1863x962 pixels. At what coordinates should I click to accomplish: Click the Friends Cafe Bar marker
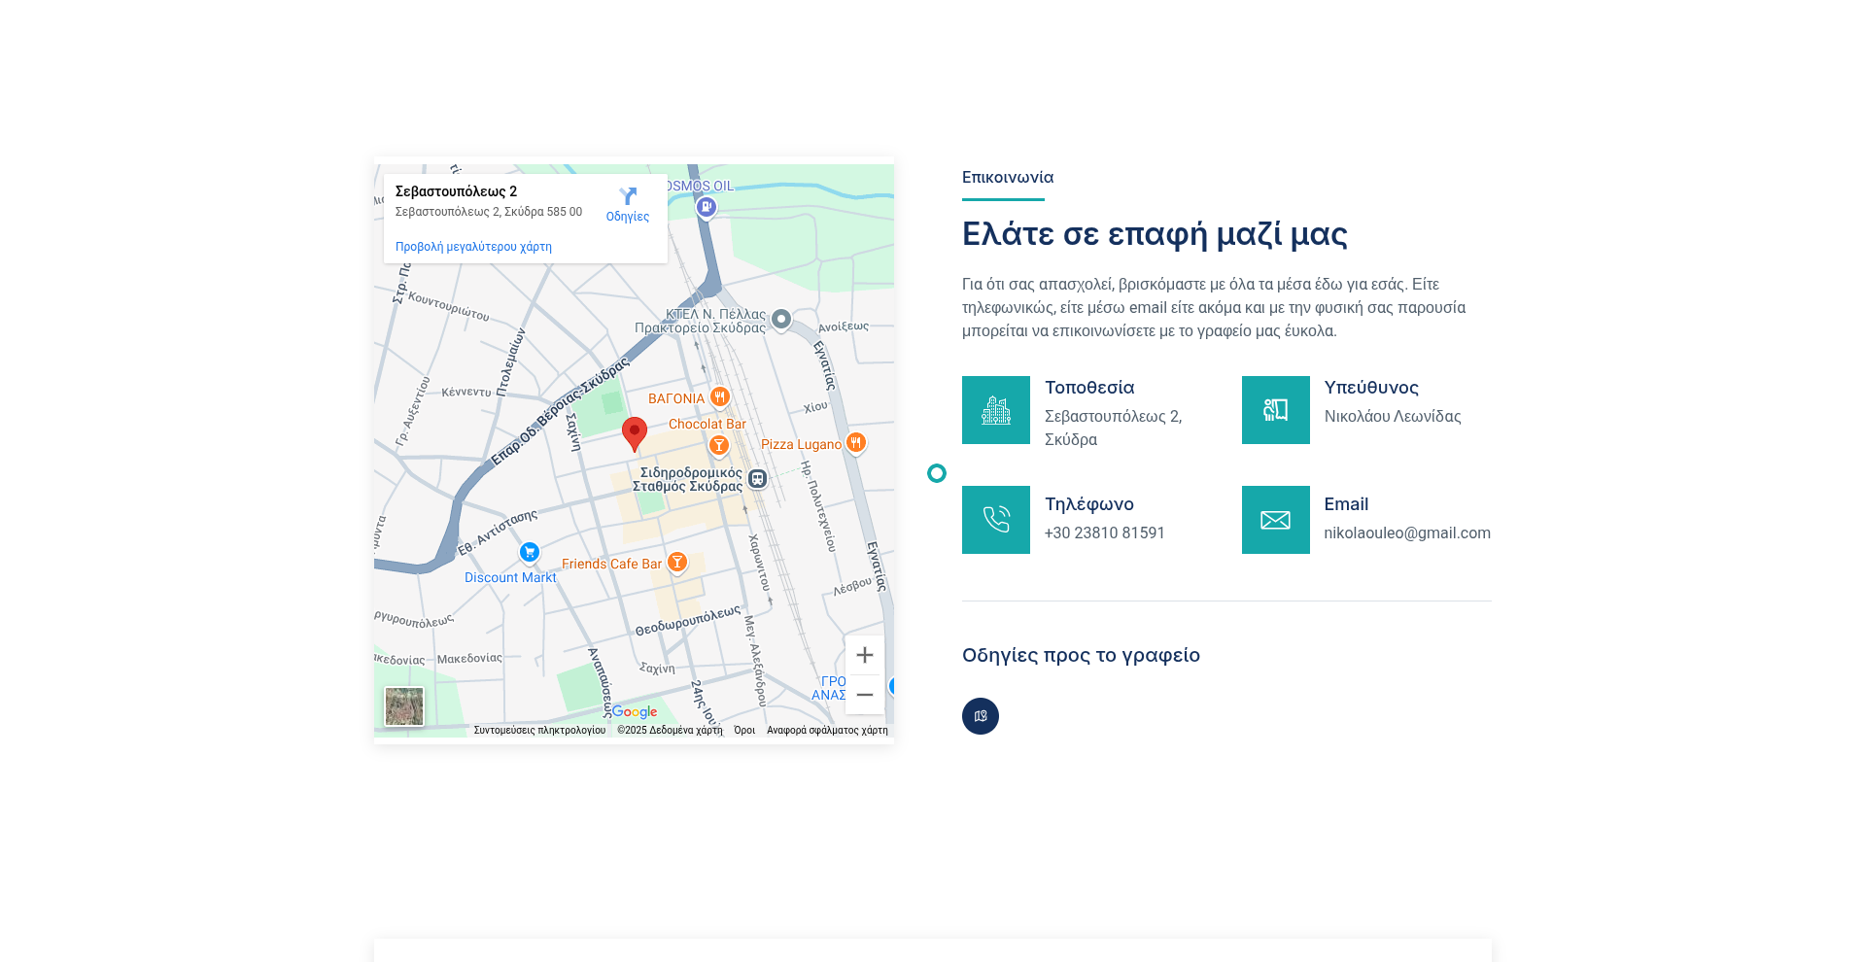(677, 563)
